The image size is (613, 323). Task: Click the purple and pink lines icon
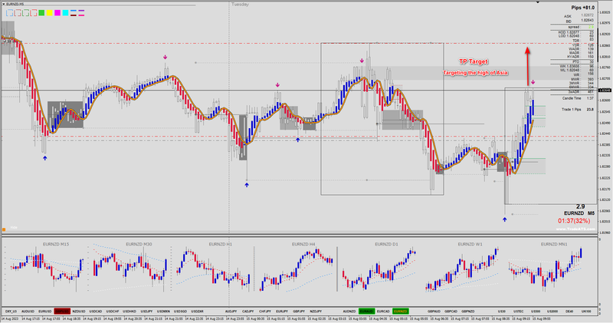(x=81, y=13)
